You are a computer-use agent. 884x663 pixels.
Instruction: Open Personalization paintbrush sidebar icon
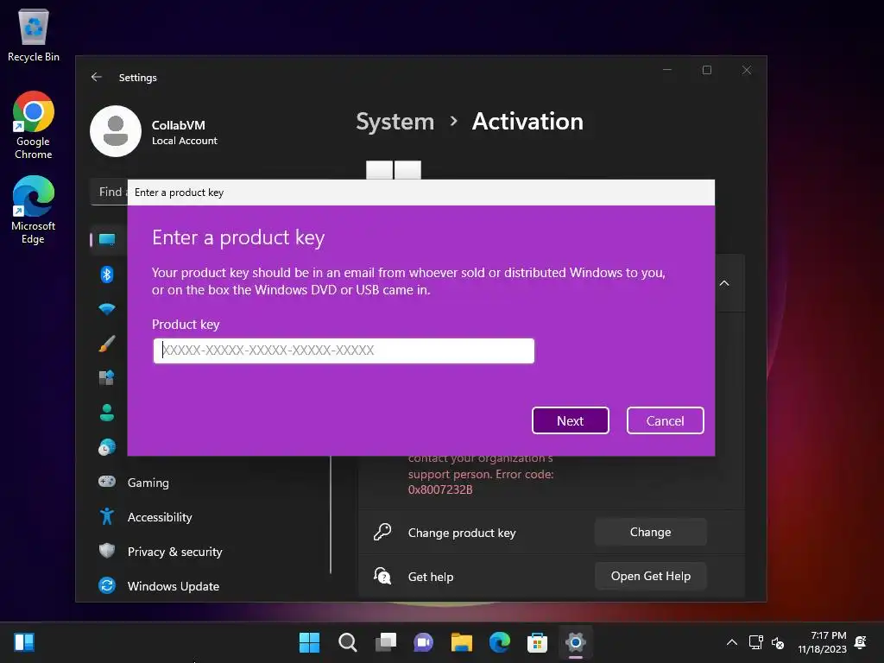coord(107,344)
